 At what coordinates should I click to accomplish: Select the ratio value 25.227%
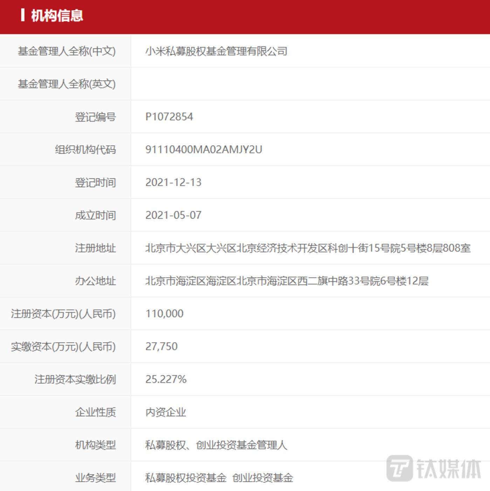click(166, 379)
